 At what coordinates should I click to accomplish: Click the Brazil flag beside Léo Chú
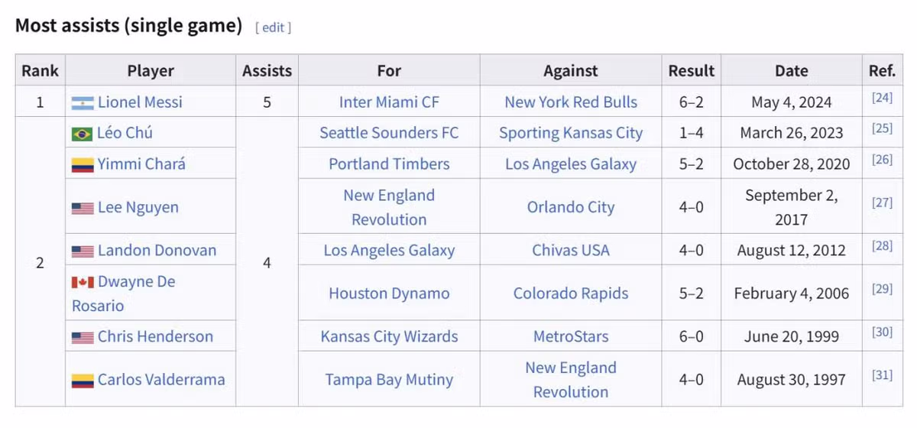click(83, 134)
